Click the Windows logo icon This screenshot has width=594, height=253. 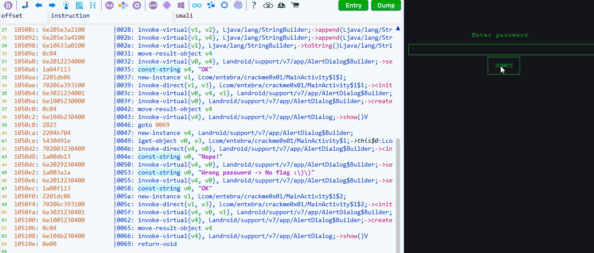pos(181,5)
